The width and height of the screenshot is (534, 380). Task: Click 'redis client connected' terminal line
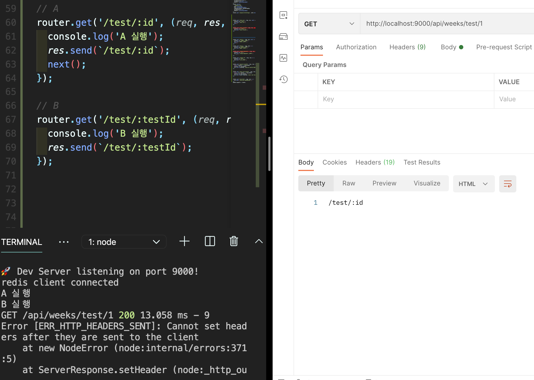[x=60, y=282]
